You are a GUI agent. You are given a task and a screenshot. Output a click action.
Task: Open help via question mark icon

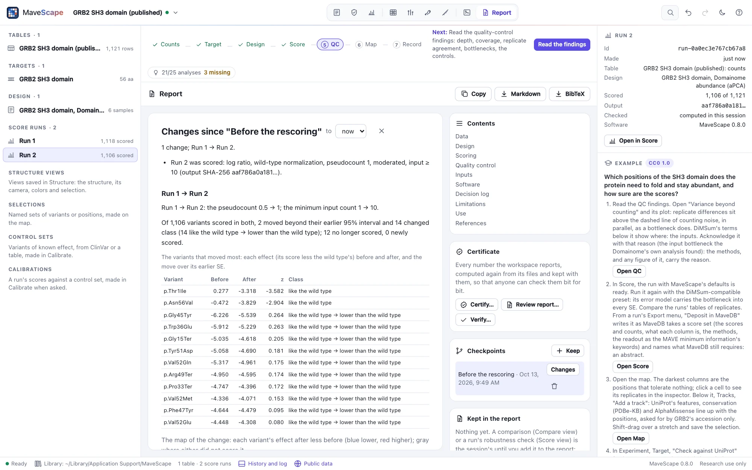coord(739,12)
